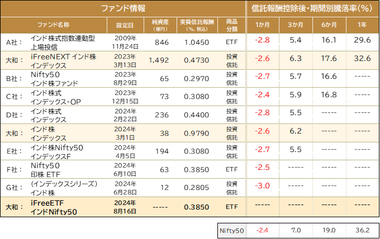Click the F社 company label
This screenshot has height=239, width=380.
(14, 170)
